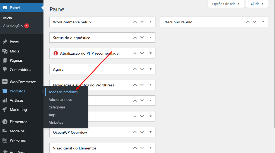Open Categorias in Produtos submenu
The height and width of the screenshot is (153, 275).
pos(57,107)
